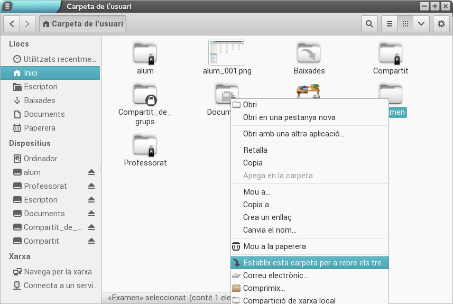Go forward with the right arrow button
The width and height of the screenshot is (453, 304).
[27, 24]
